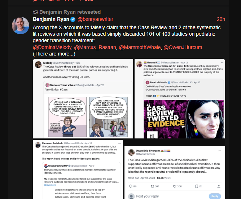
Task: Open the @Marcus_Rasaan mention link
Action: [95, 47]
